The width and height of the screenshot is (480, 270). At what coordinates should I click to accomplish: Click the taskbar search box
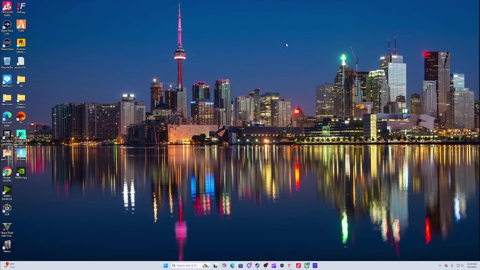coord(190,265)
